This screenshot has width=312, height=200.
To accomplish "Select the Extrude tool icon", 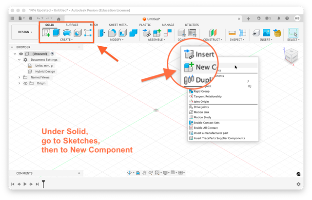I will pos(57,33).
